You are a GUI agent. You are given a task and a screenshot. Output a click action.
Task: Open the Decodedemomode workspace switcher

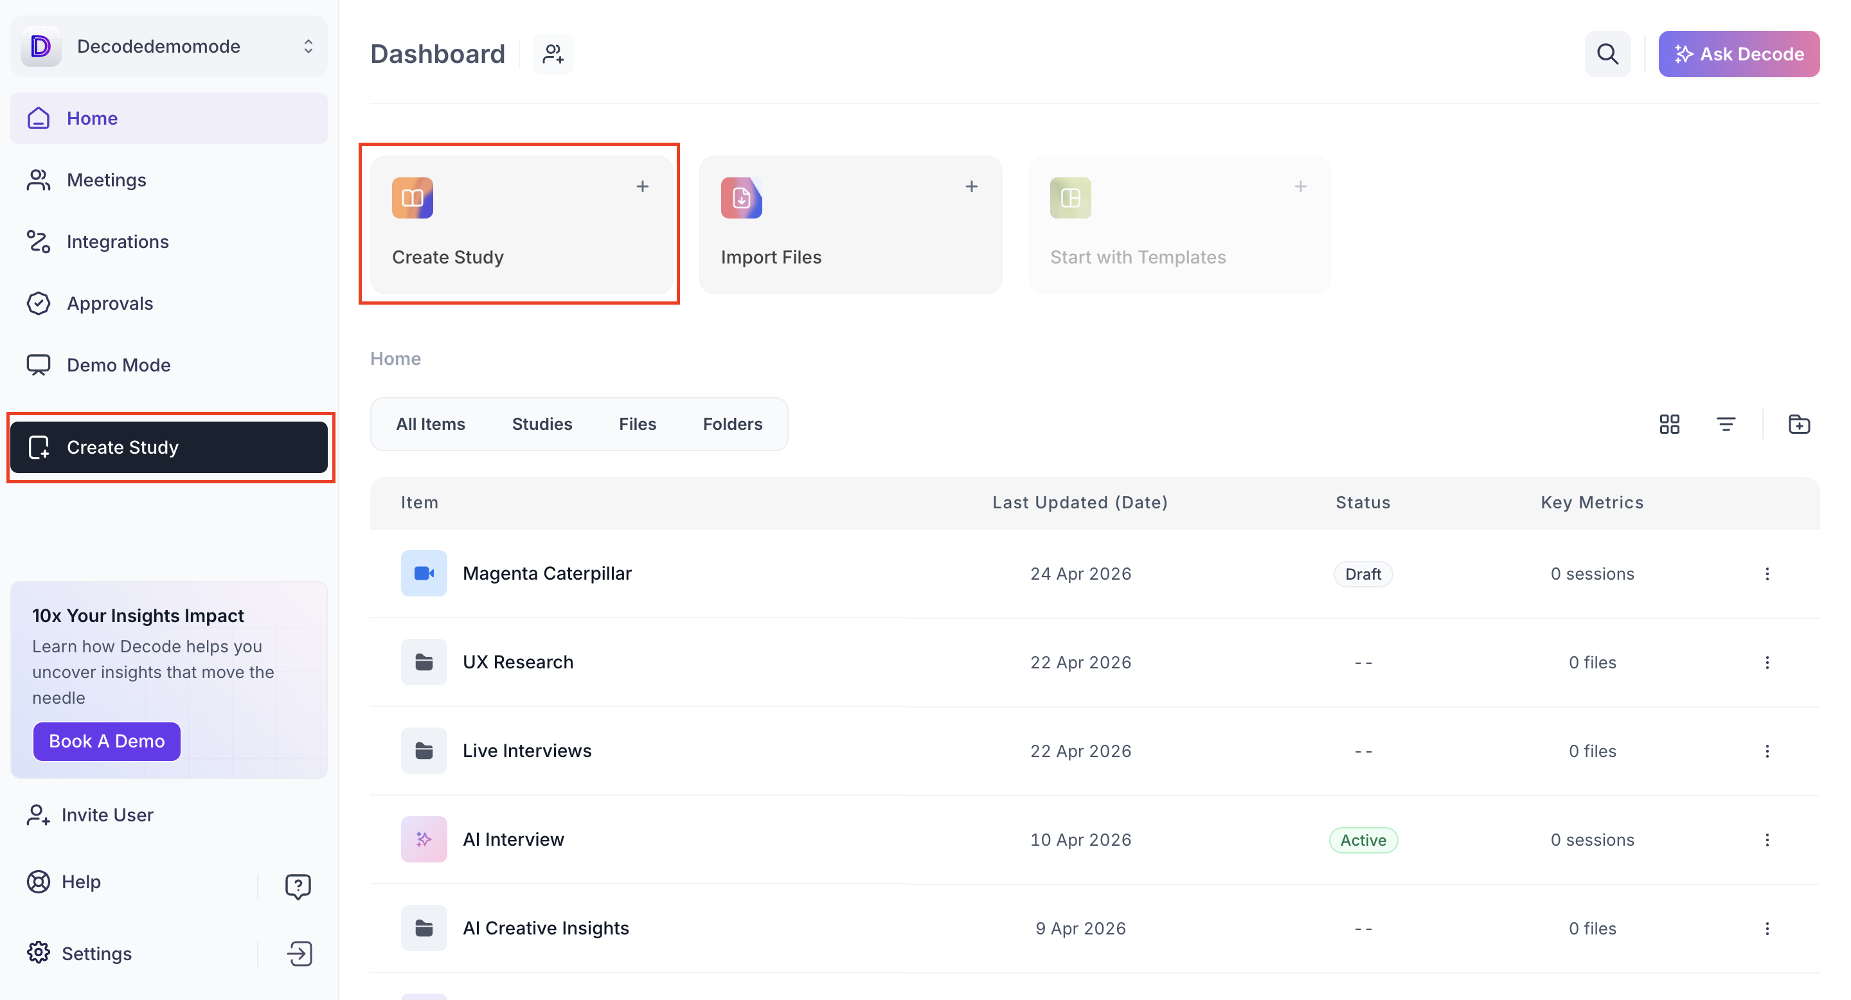pos(169,47)
